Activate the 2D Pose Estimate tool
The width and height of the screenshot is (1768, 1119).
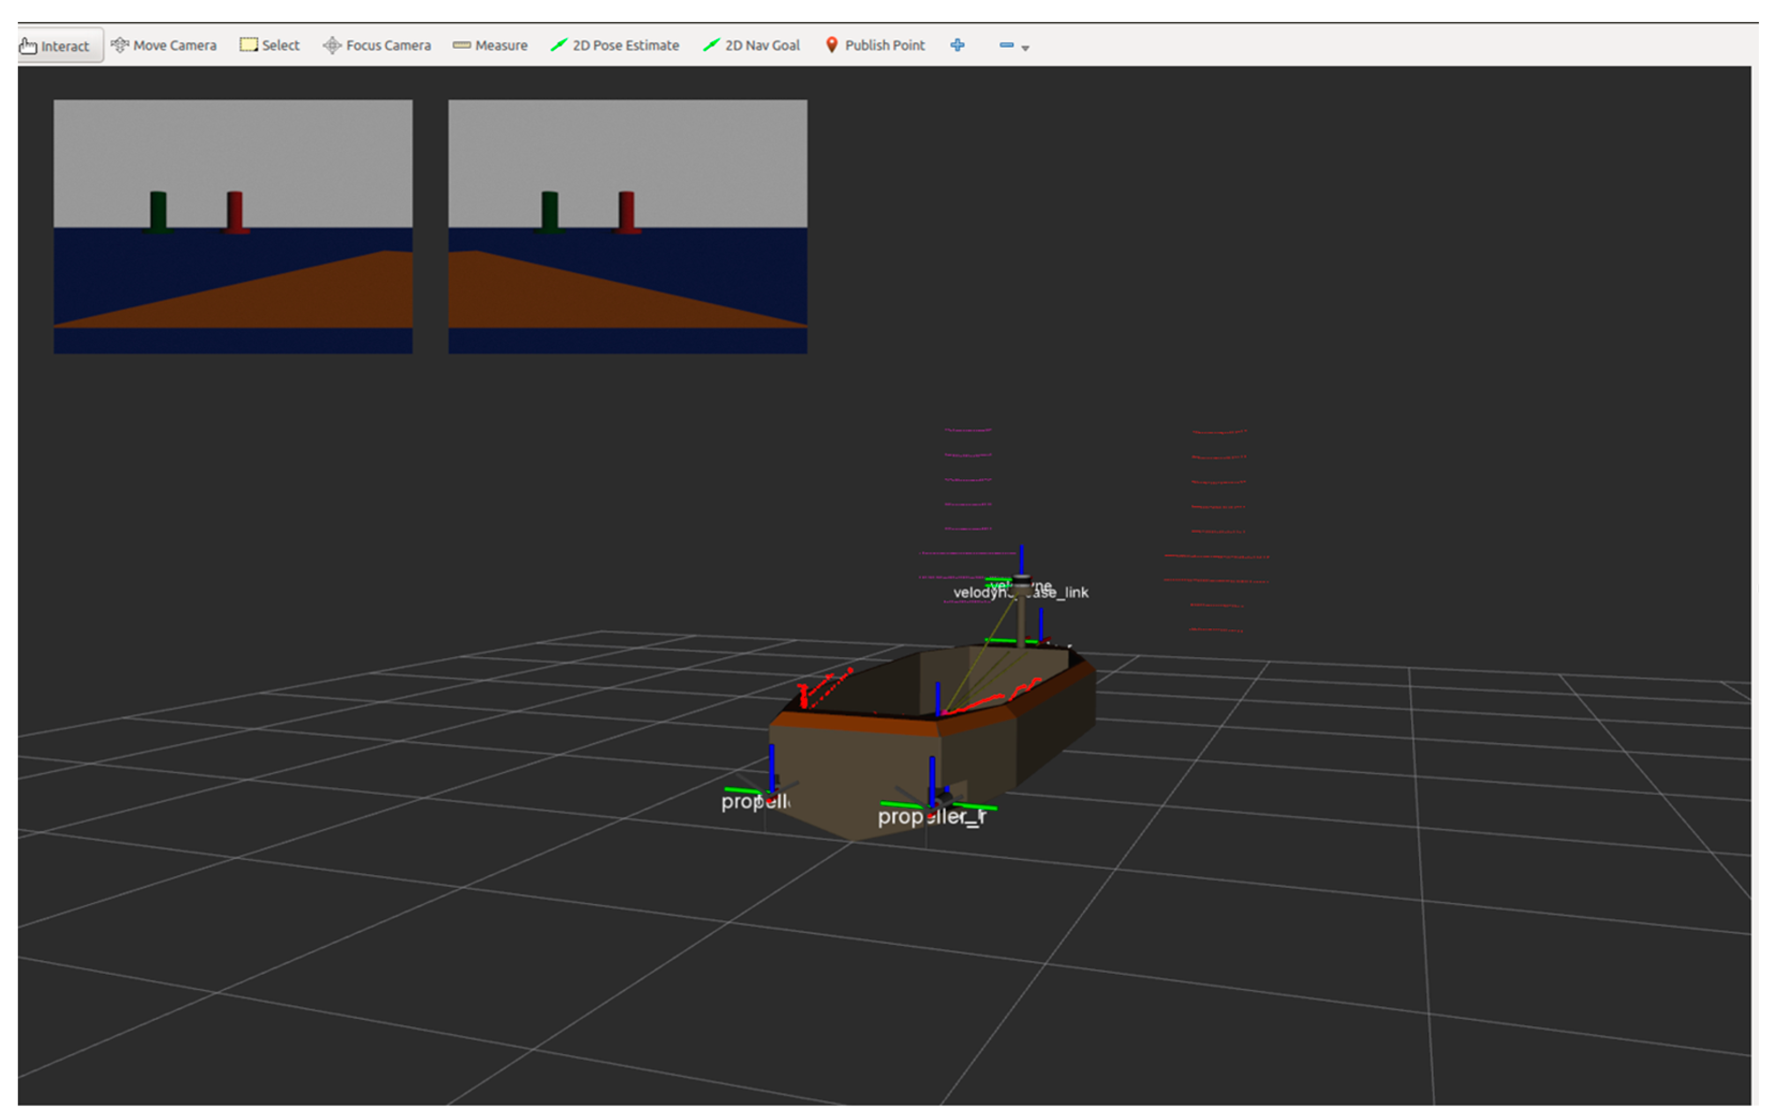pos(615,46)
